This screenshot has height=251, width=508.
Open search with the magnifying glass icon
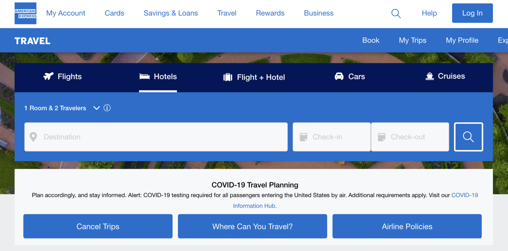pos(396,13)
